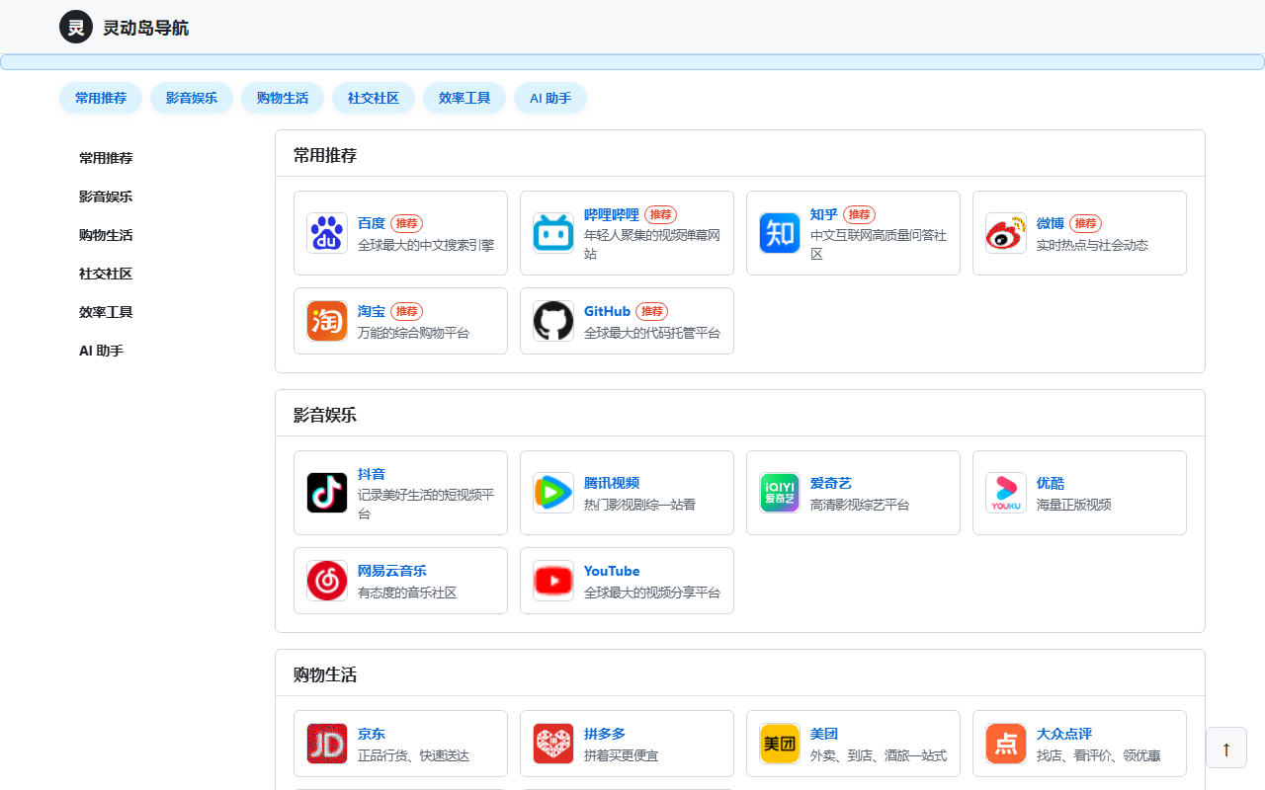Open the 大众点评 link title
Viewport: 1265px width, 790px height.
pos(1064,734)
